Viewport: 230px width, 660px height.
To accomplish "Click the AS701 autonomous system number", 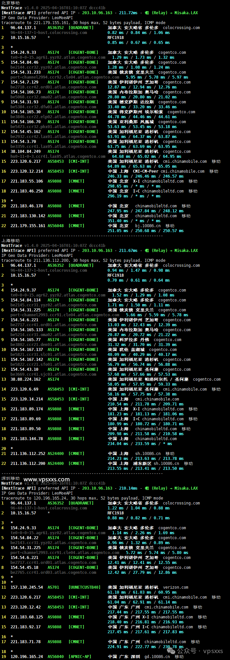I will 53,587.
